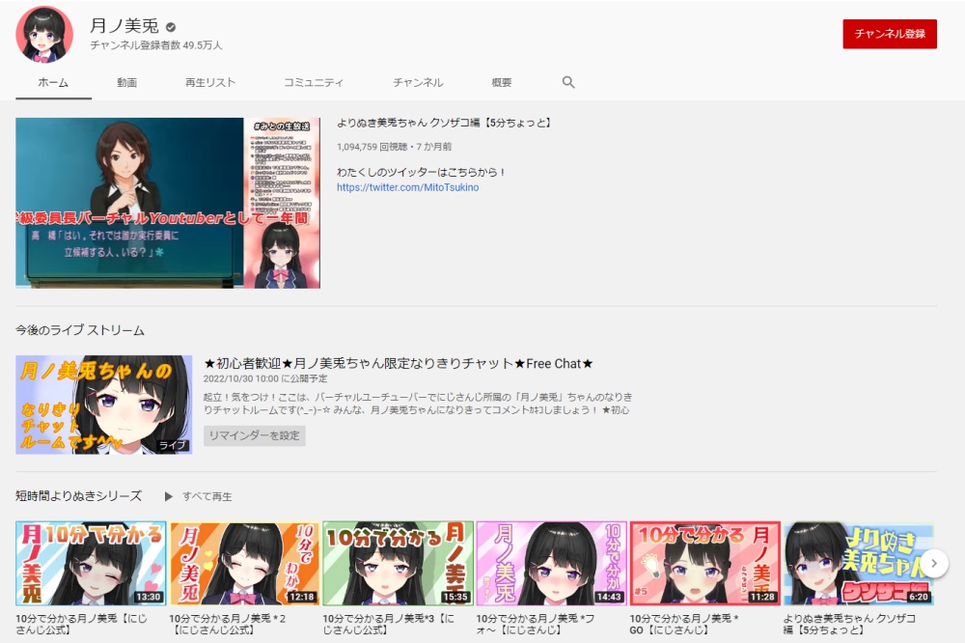Play the 14:43 video thumbnail

[551, 563]
